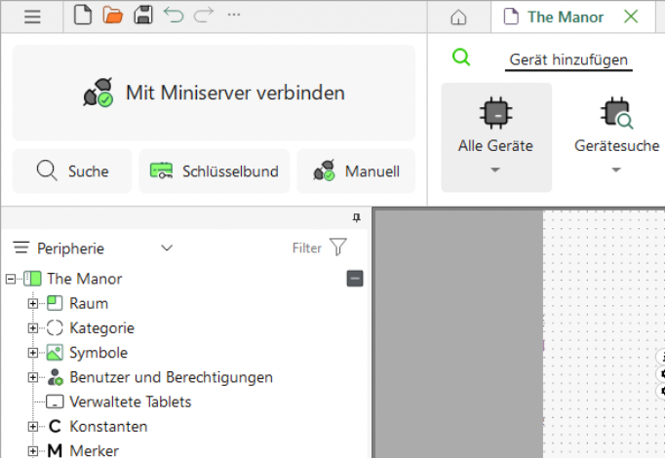The height and width of the screenshot is (458, 665).
Task: Click the Konstanten C icon
Action: [55, 426]
